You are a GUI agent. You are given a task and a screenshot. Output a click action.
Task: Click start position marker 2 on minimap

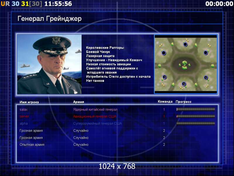click(164, 77)
